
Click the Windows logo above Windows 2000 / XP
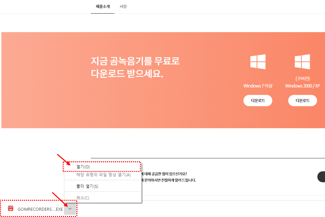302,62
